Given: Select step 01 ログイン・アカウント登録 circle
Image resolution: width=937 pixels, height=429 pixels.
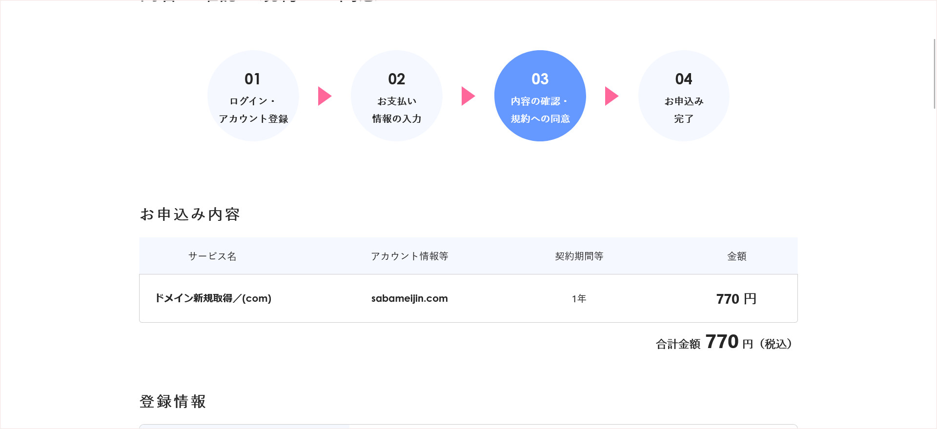Looking at the screenshot, I should tap(253, 96).
